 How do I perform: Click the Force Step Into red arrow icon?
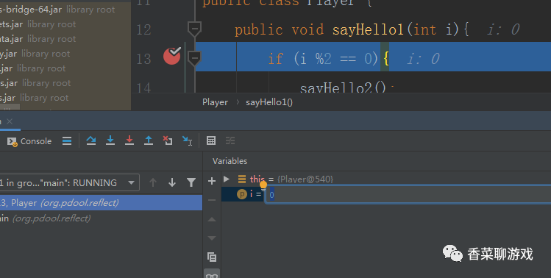coord(129,140)
